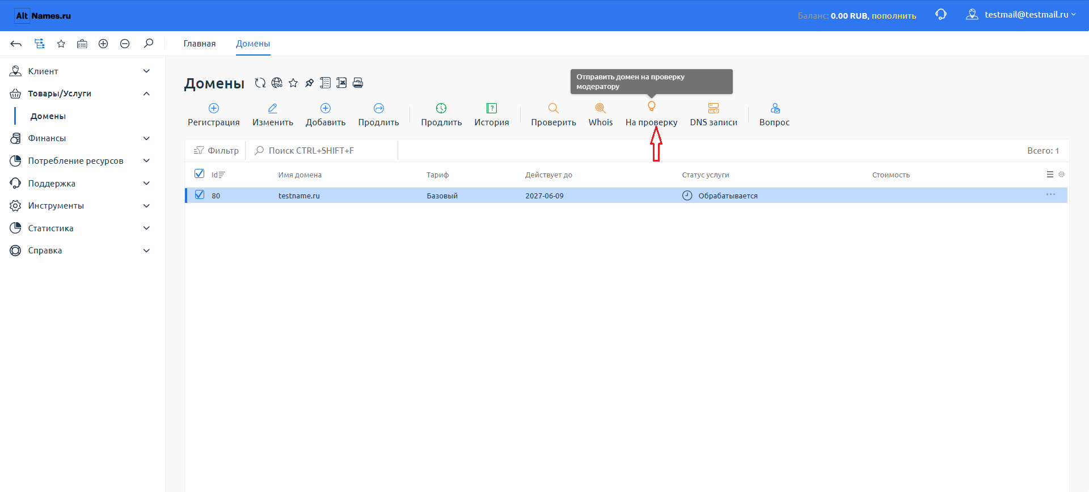Open DNS записи from the toolbar
The height and width of the screenshot is (492, 1089).
[714, 114]
